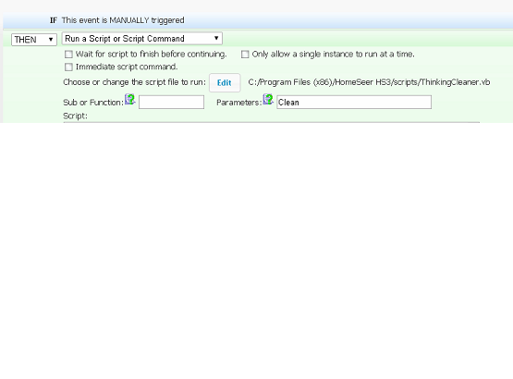Click the Script: label above the text area
The height and width of the screenshot is (379, 513).
pos(75,116)
